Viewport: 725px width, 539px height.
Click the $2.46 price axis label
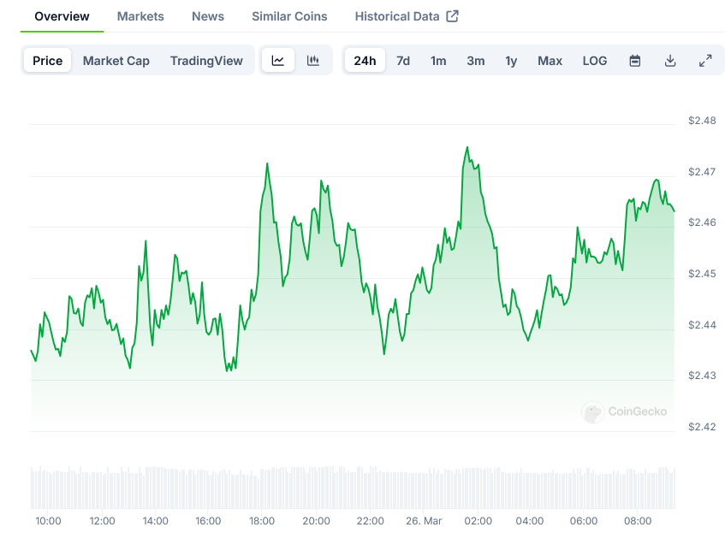click(702, 222)
